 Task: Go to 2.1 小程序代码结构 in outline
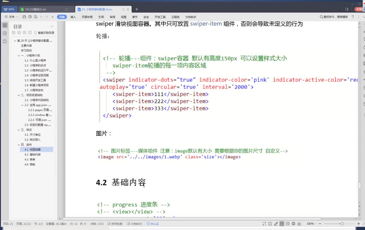coord(36,100)
